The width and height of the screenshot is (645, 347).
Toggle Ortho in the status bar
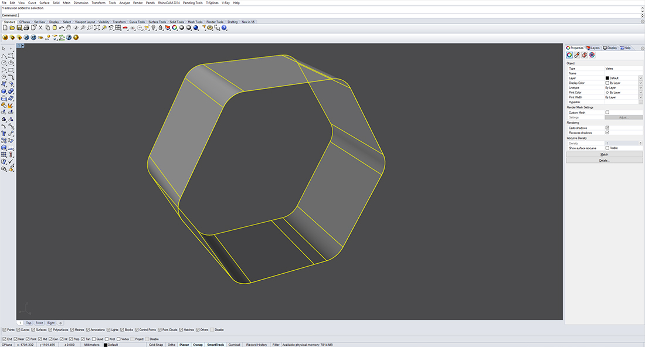click(x=172, y=345)
